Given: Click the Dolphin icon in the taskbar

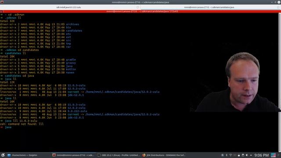Looking at the screenshot, I should [9, 155].
